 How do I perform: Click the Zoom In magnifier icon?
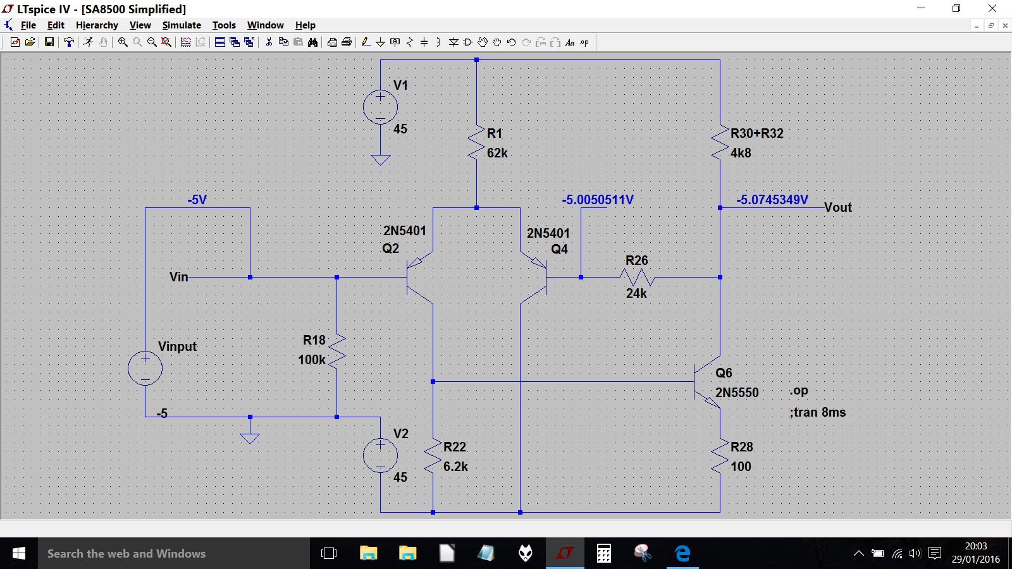pyautogui.click(x=123, y=42)
